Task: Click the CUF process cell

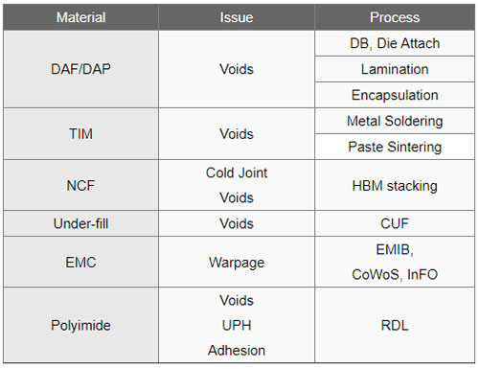Action: pyautogui.click(x=395, y=223)
